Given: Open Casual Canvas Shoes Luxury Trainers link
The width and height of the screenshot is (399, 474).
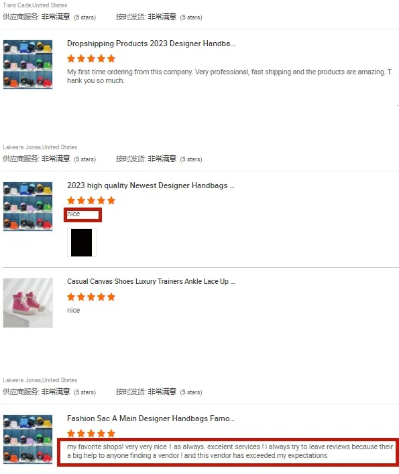Looking at the screenshot, I should (151, 281).
